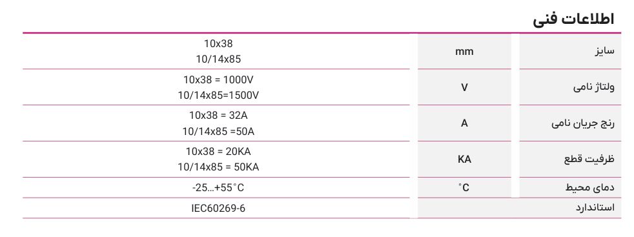Click the 10/14x85=1500V value
Viewport: 634px width, 237px height.
click(218, 96)
